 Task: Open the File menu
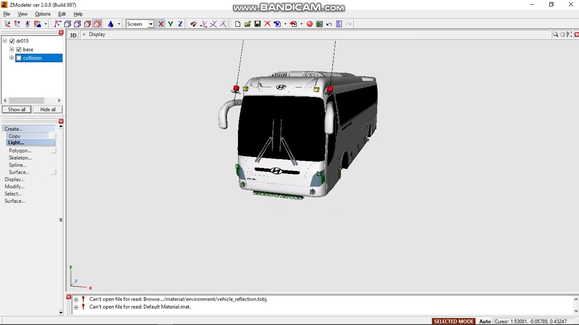click(7, 14)
